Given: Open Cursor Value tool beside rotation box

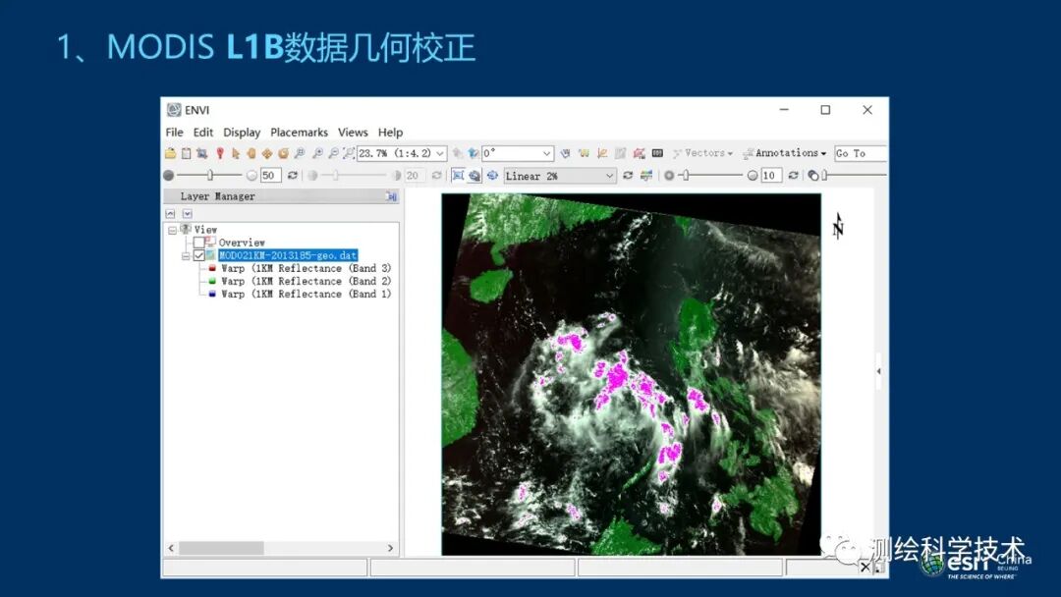Looking at the screenshot, I should (565, 153).
